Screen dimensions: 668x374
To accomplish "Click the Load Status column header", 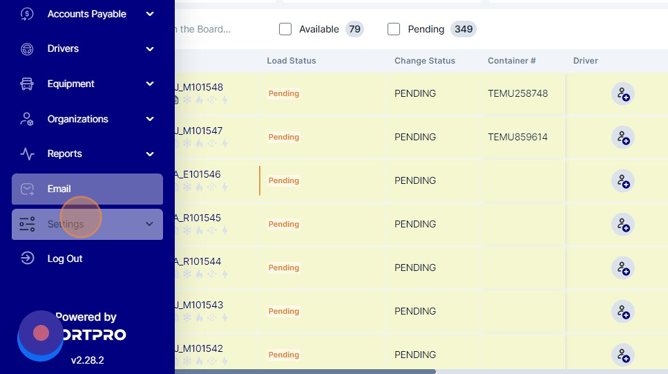I will pyautogui.click(x=292, y=61).
